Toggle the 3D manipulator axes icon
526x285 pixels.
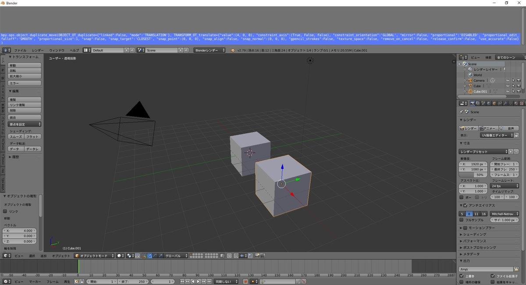144,256
